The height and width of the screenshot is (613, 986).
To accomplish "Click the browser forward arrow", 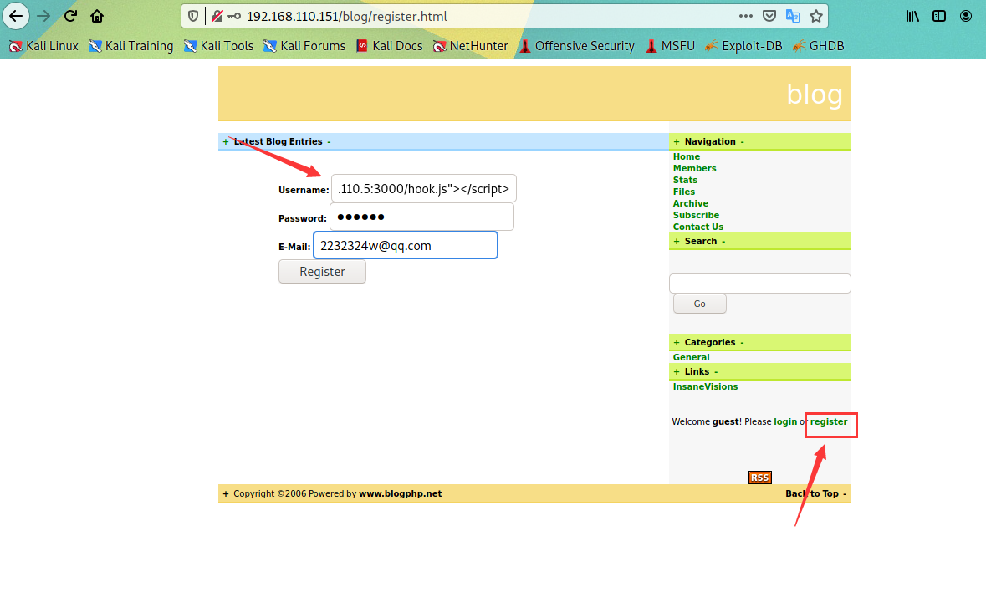I will coord(43,16).
